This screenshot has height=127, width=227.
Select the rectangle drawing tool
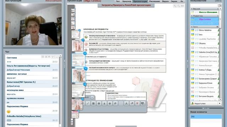coord(93,103)
